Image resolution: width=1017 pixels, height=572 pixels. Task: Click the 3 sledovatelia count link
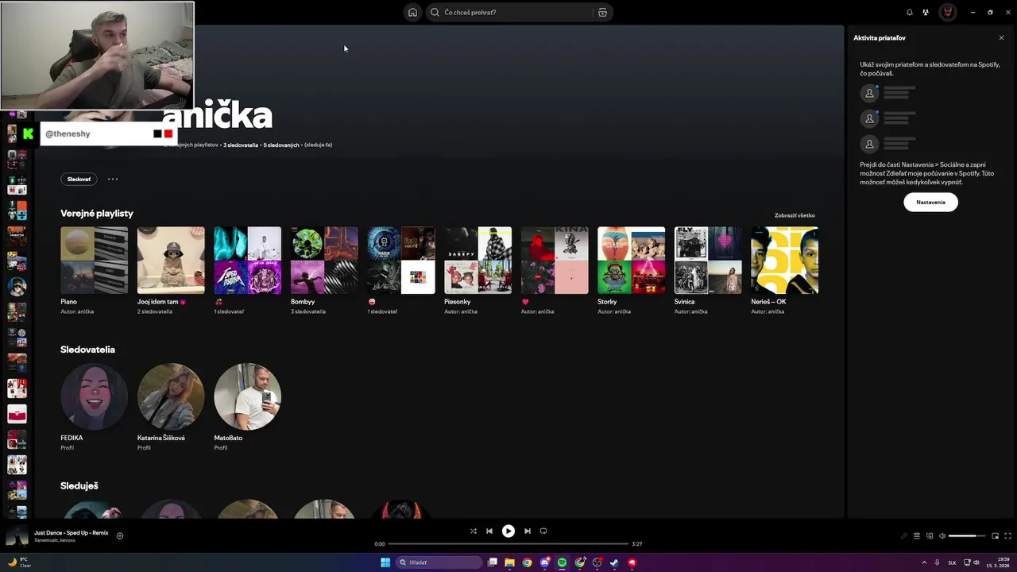(x=241, y=145)
